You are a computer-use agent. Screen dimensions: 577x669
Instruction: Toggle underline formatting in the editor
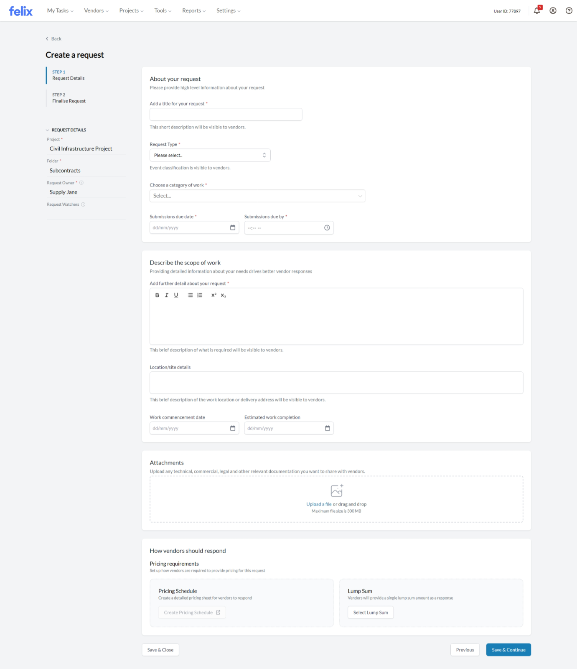pyautogui.click(x=176, y=295)
